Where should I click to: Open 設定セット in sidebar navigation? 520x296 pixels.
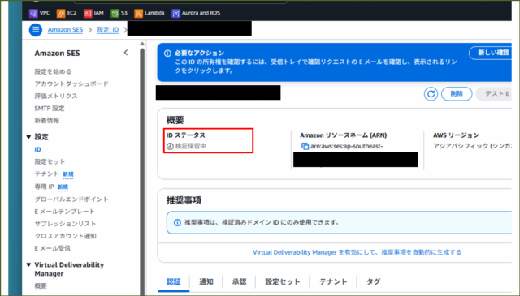click(x=50, y=161)
